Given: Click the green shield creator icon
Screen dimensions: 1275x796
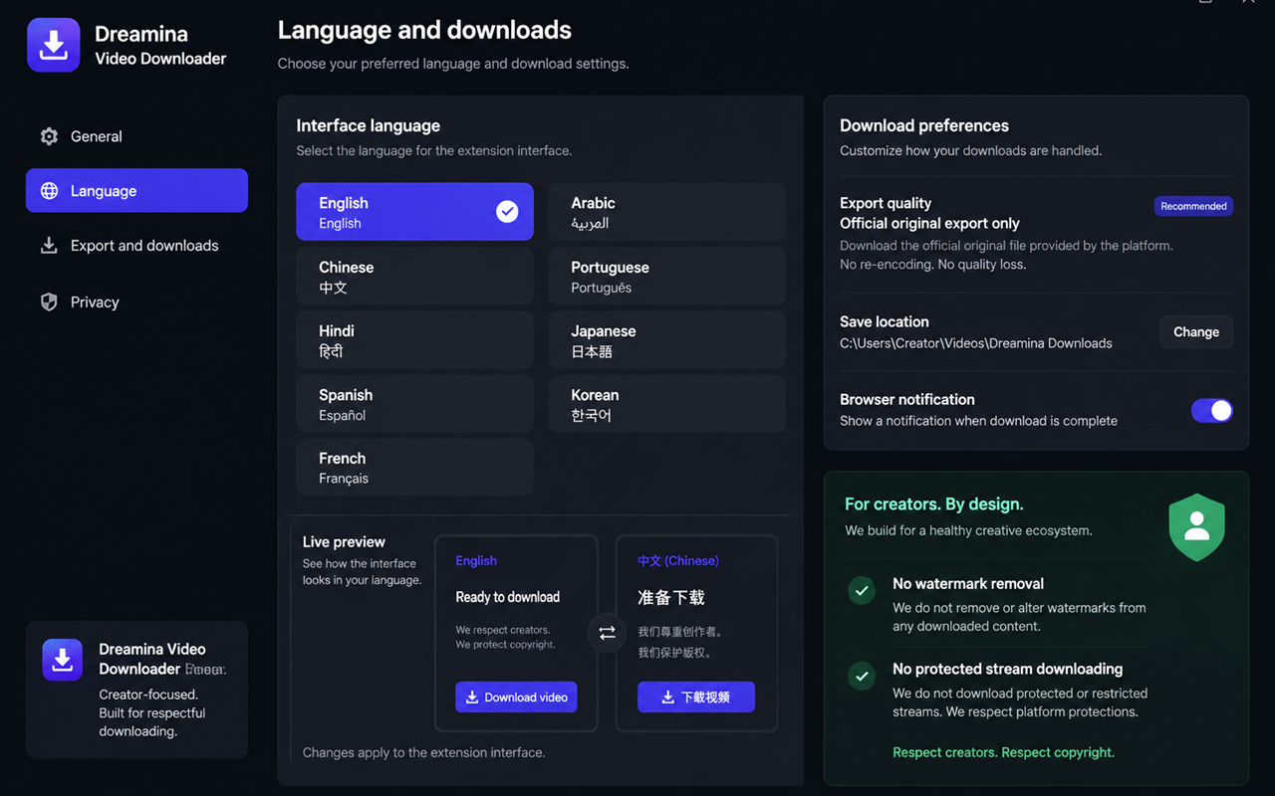Looking at the screenshot, I should tap(1196, 526).
